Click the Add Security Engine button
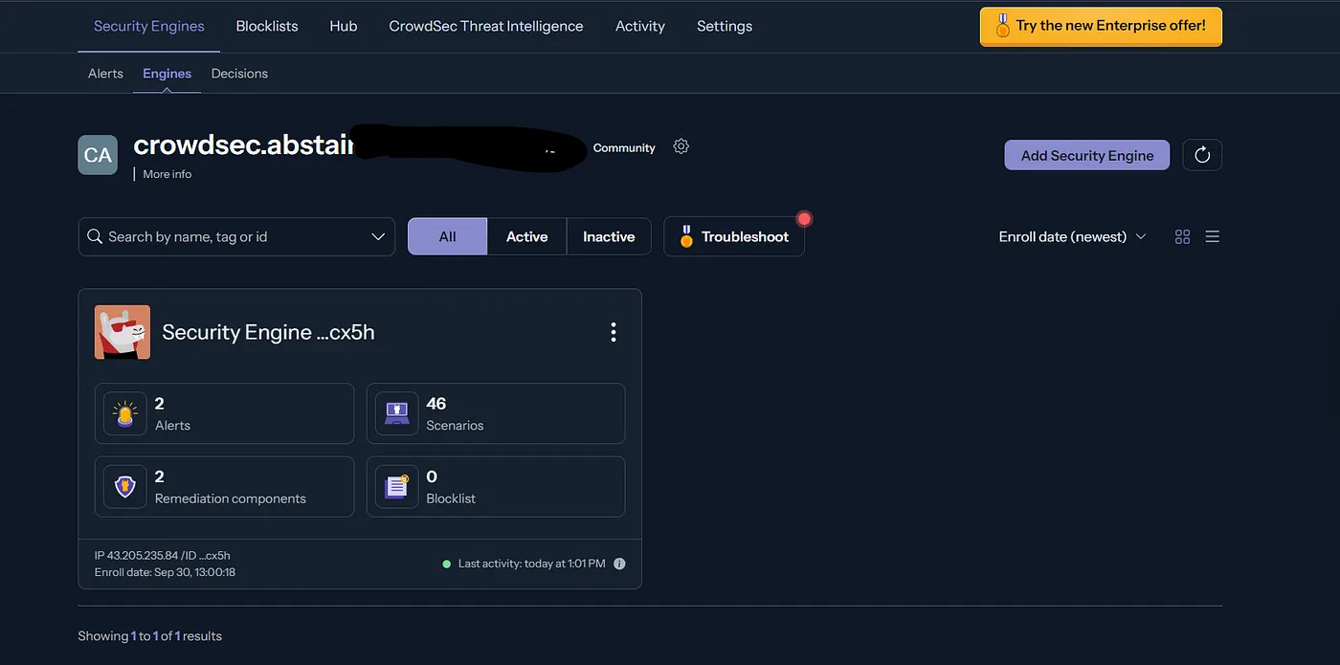The width and height of the screenshot is (1340, 665). (1087, 155)
